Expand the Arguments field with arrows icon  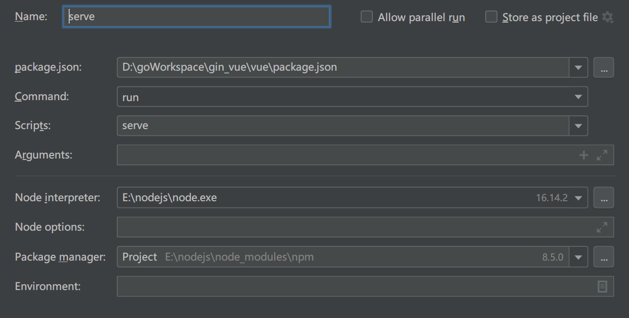click(602, 155)
